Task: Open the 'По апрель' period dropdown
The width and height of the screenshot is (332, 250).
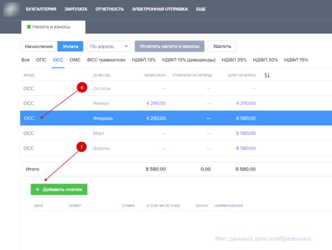Action: (108, 47)
